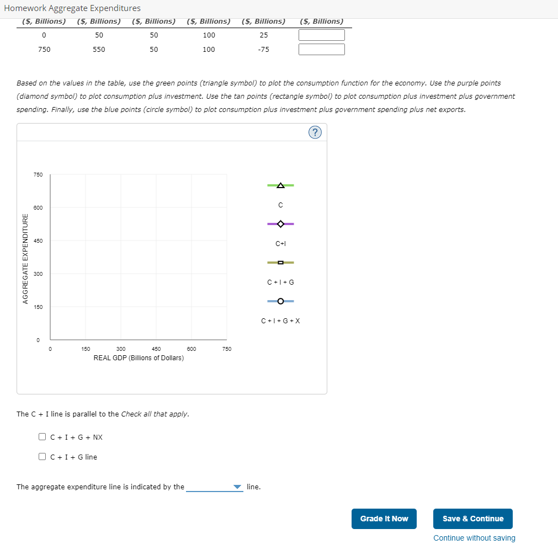
Task: Open the aggregate expenditure line dropdown
Action: [215, 487]
